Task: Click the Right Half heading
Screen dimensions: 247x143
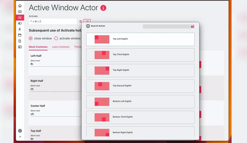Action: 37,81
